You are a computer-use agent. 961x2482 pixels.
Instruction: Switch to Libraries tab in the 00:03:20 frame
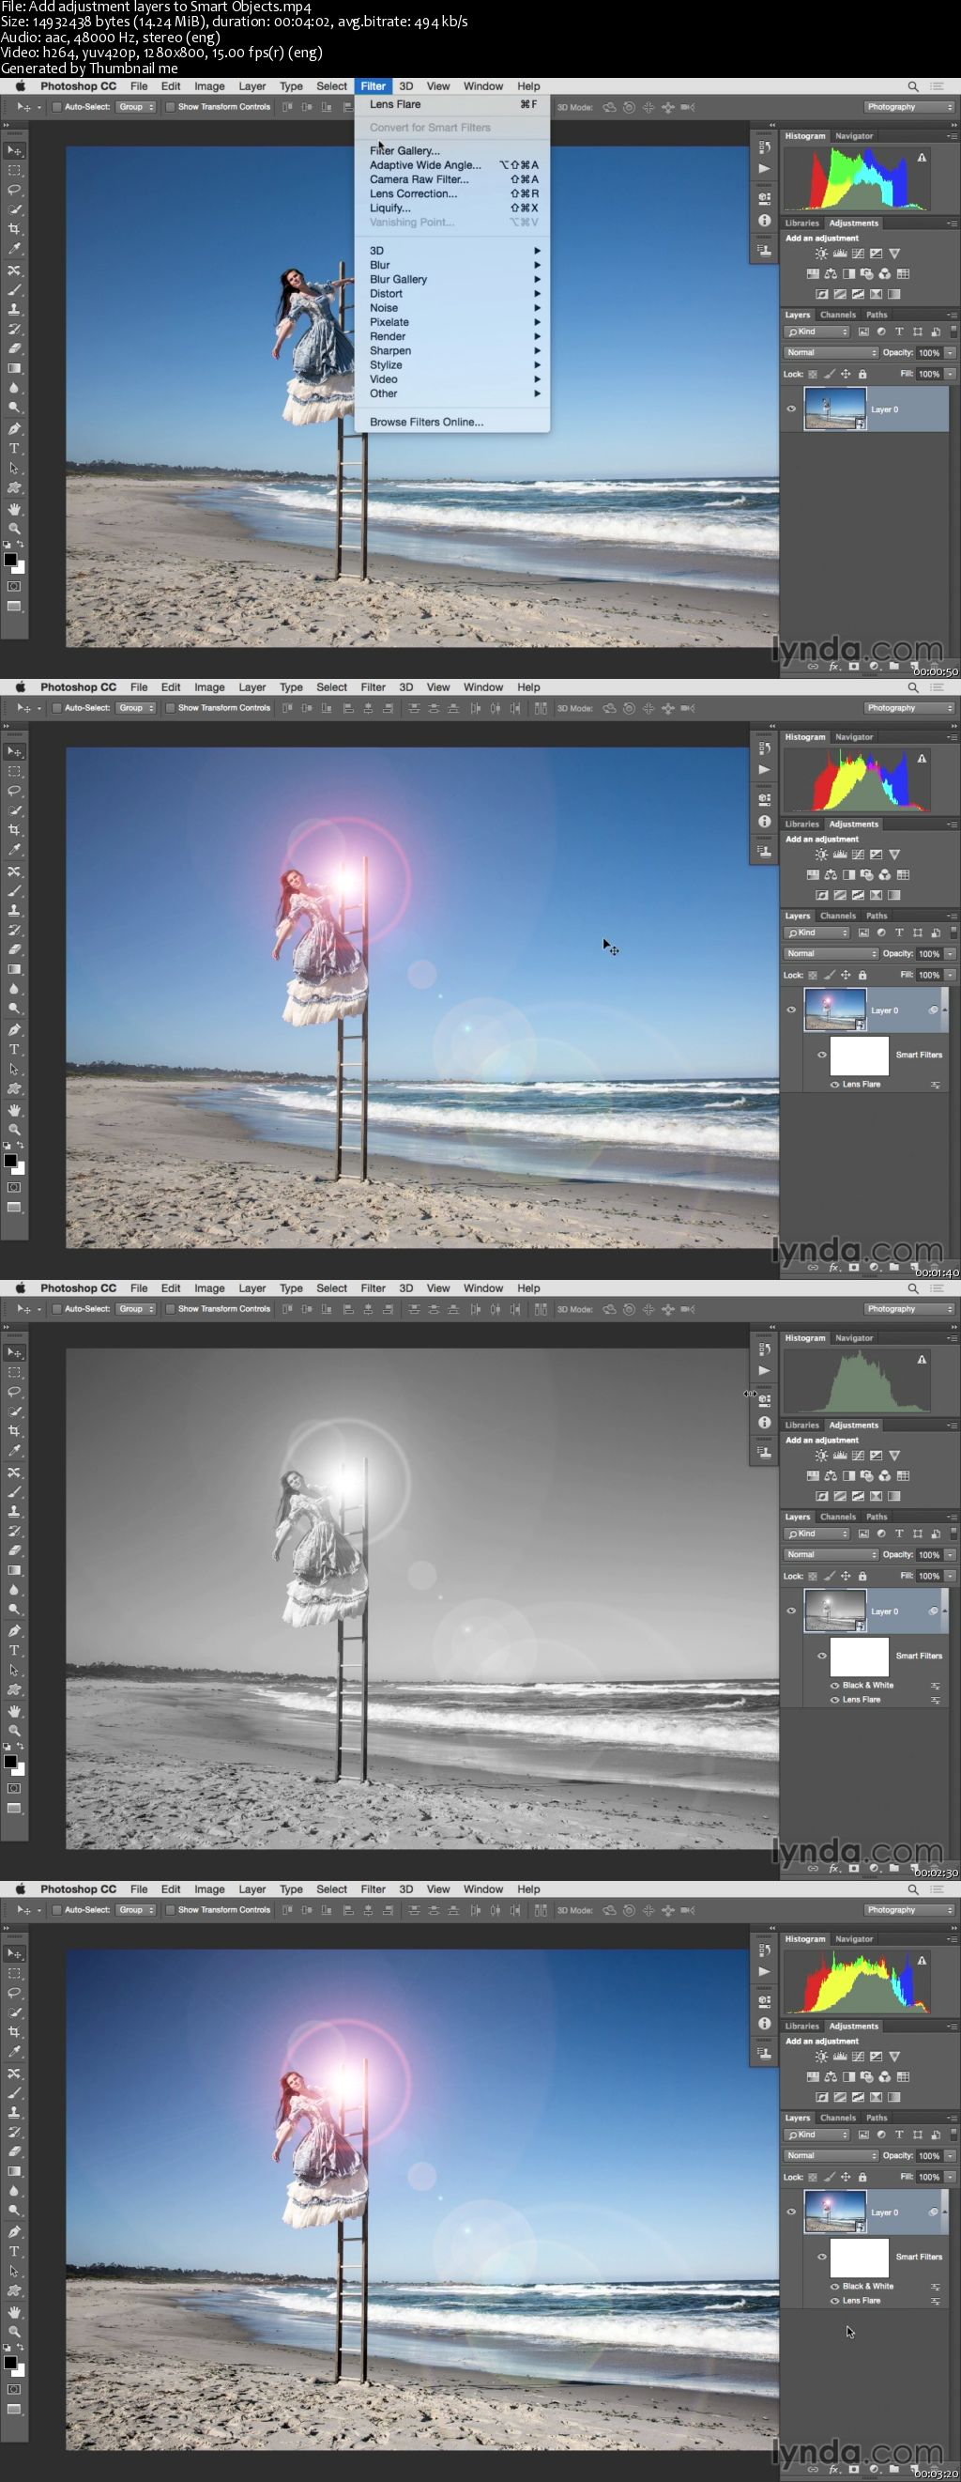[801, 2026]
